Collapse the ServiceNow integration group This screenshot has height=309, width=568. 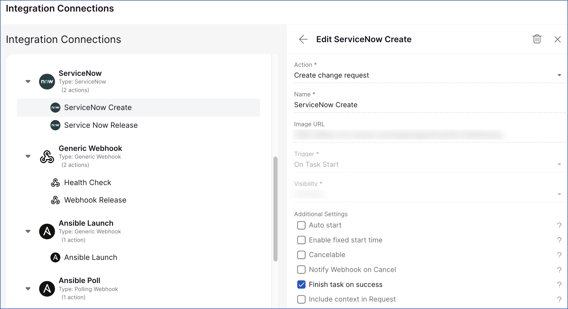click(x=28, y=81)
